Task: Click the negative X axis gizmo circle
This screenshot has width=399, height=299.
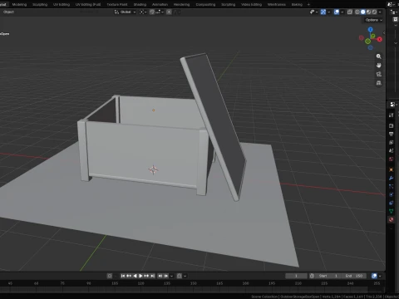Action: (362, 37)
